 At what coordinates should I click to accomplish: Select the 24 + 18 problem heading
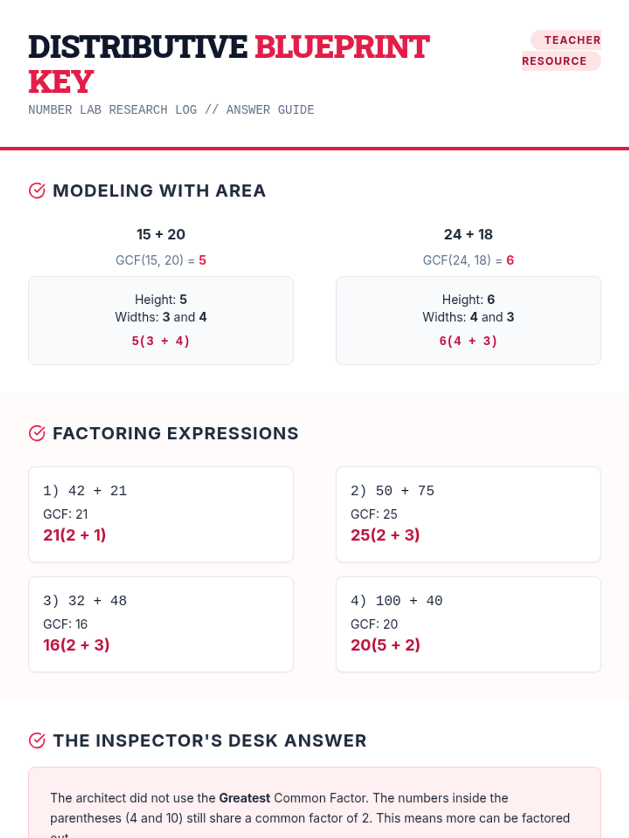(x=468, y=234)
